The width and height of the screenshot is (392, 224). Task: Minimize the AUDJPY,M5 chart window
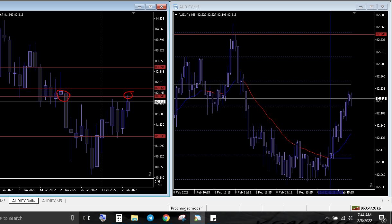tap(361, 6)
